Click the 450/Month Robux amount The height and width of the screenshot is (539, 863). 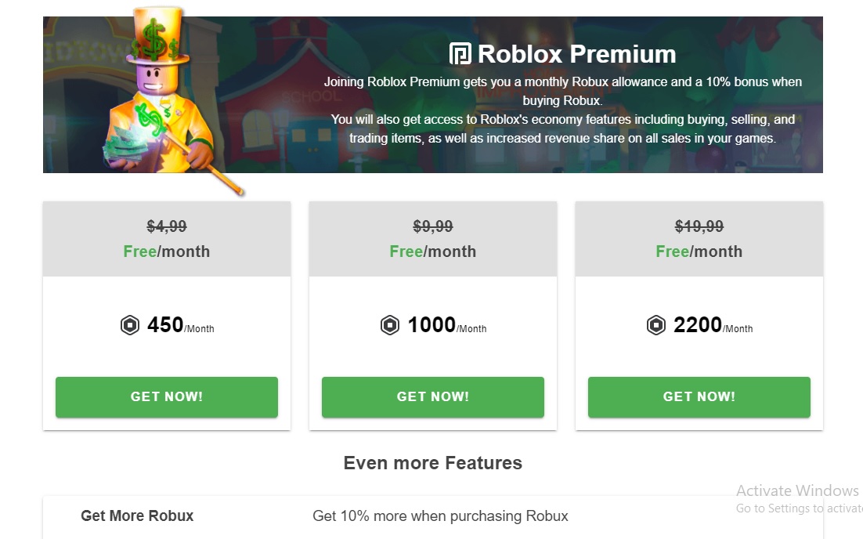click(180, 325)
